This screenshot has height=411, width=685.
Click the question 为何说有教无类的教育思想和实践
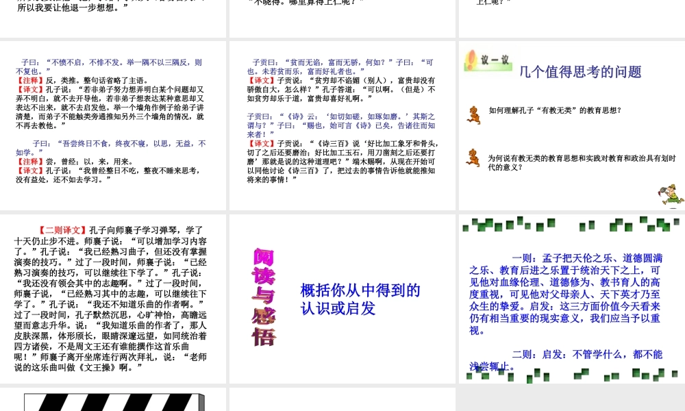[582, 162]
